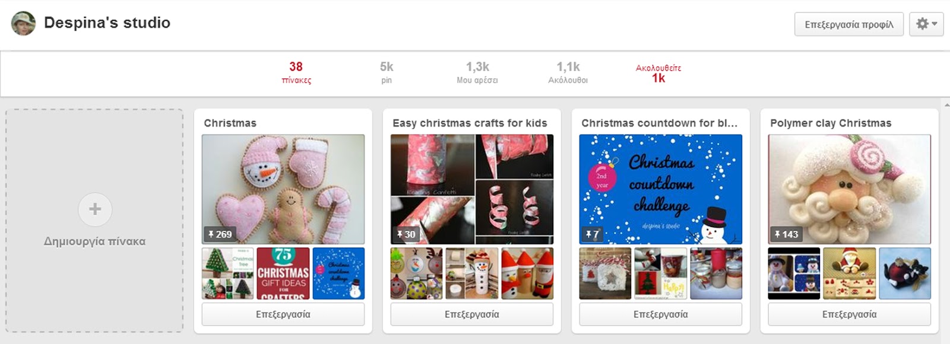Open the settings gear dropdown
This screenshot has height=344, width=950.
click(x=926, y=24)
